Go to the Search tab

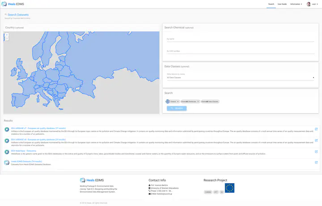271,4
